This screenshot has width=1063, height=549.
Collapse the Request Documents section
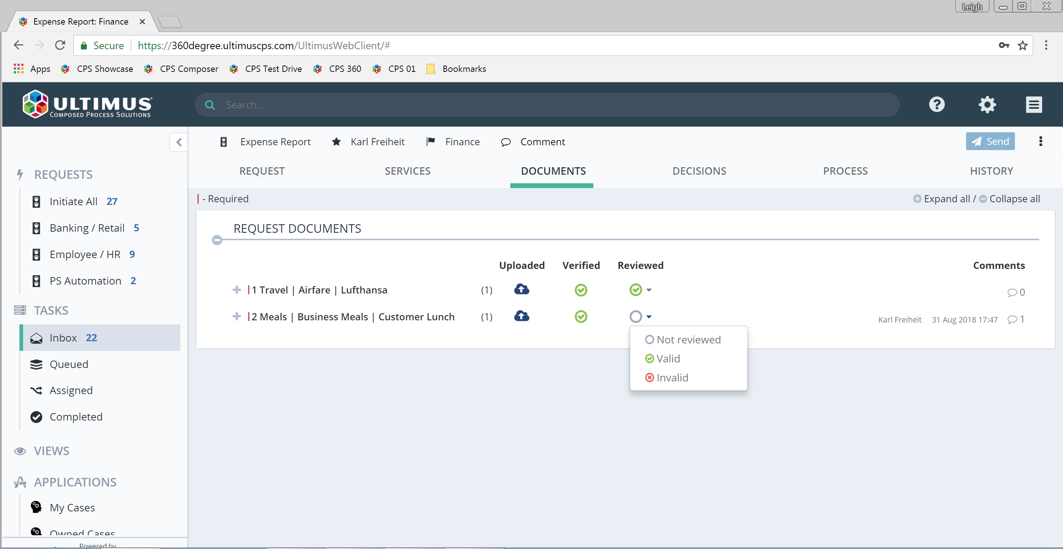click(x=217, y=240)
